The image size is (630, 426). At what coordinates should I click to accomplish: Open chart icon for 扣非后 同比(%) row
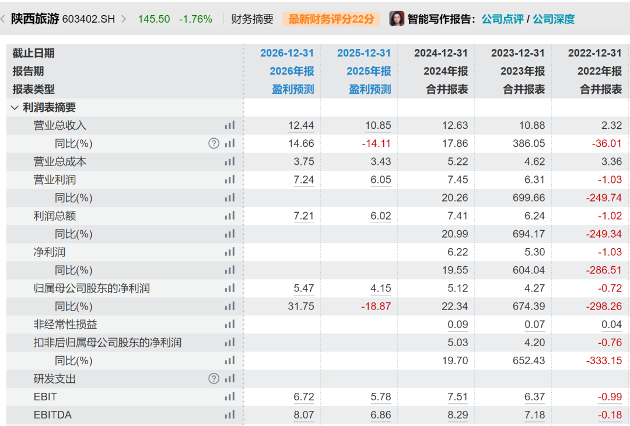230,360
